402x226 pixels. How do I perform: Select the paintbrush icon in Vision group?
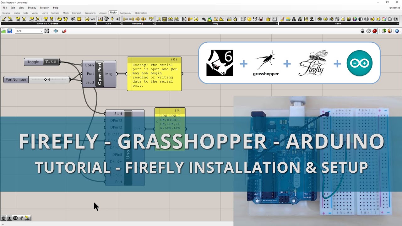point(282,19)
